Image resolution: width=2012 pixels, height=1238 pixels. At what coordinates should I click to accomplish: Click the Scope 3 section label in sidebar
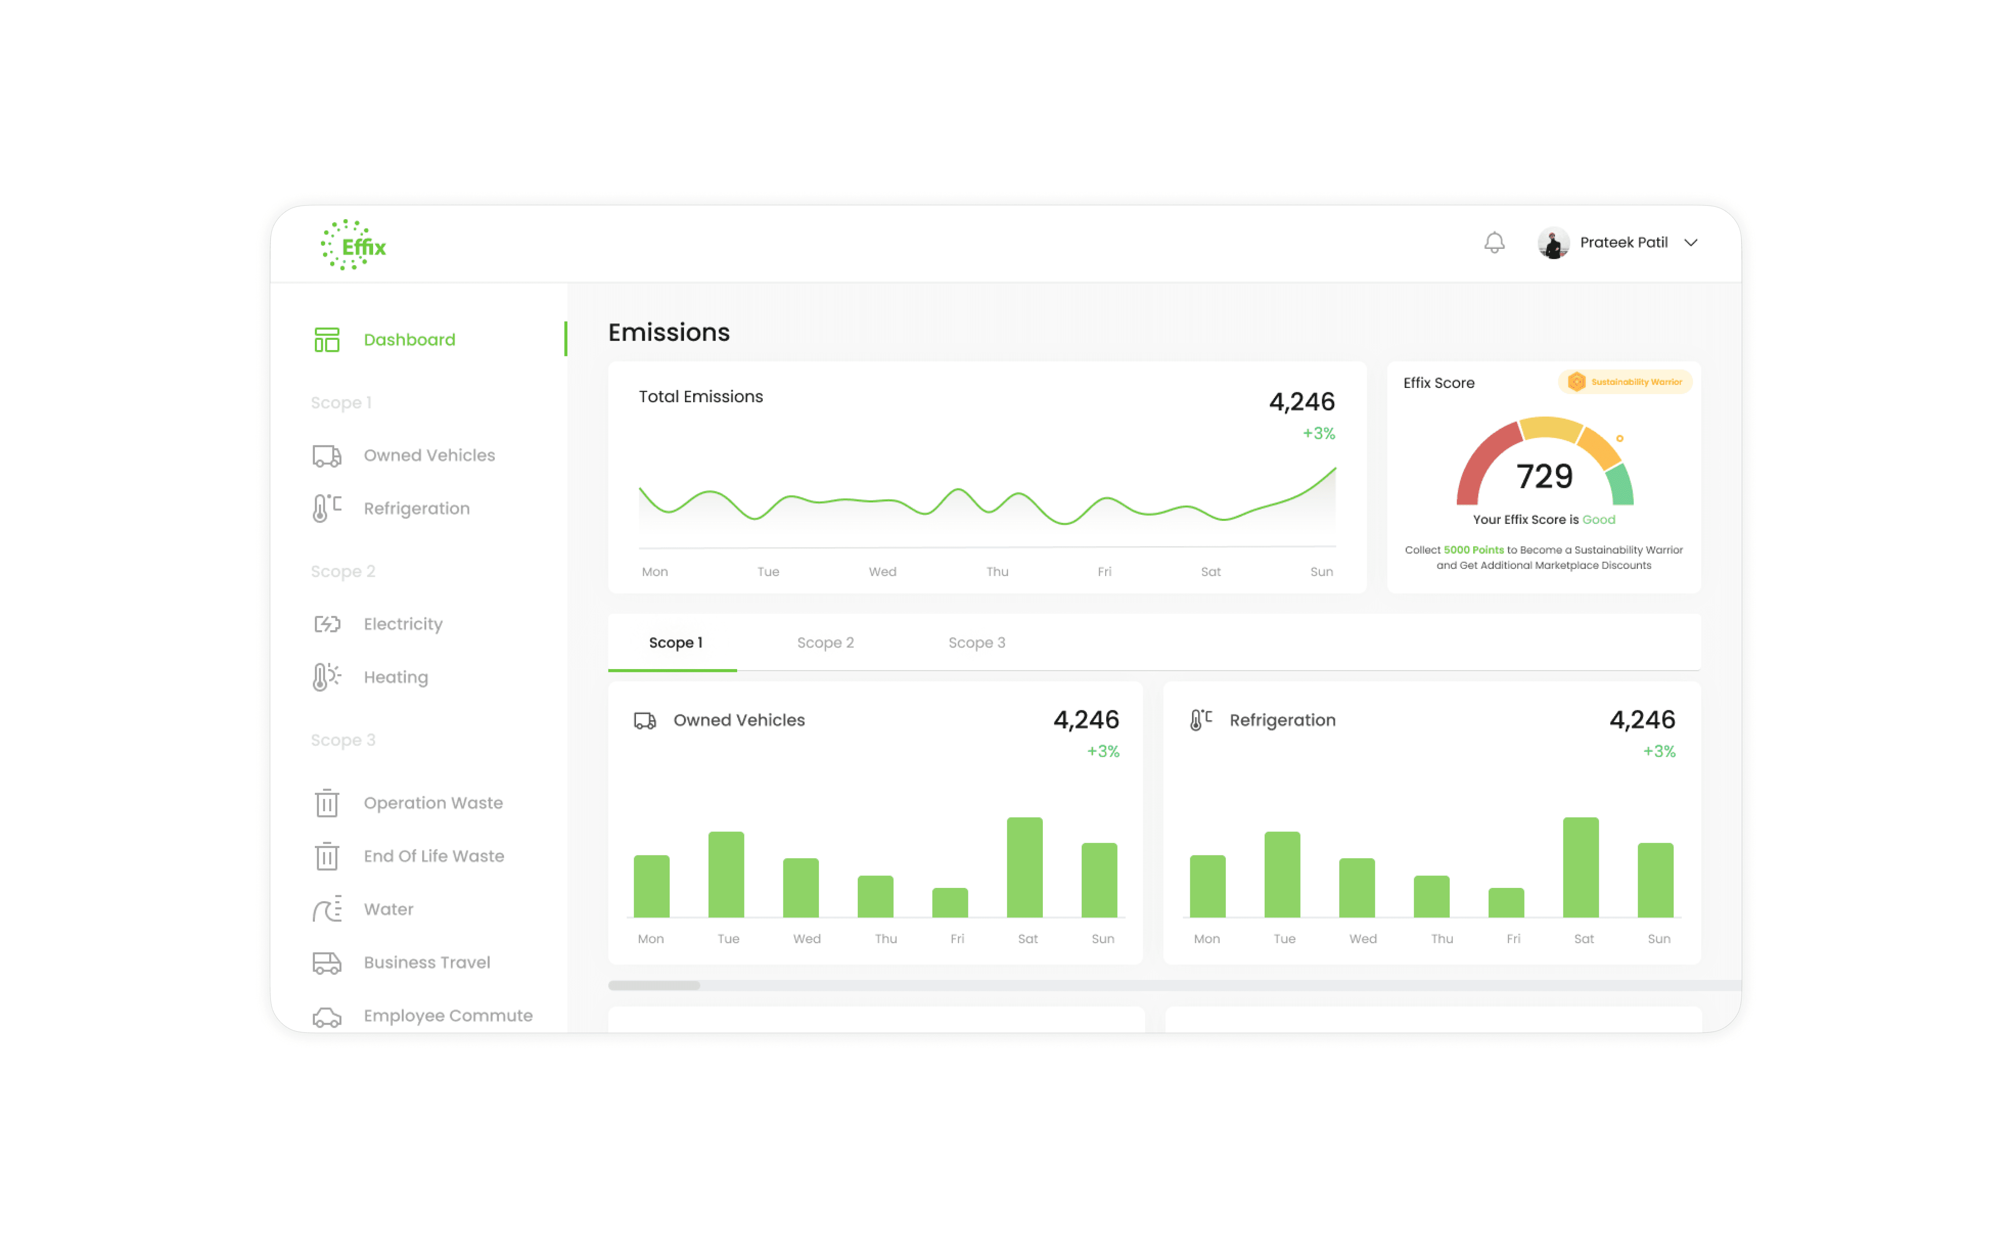(x=343, y=740)
